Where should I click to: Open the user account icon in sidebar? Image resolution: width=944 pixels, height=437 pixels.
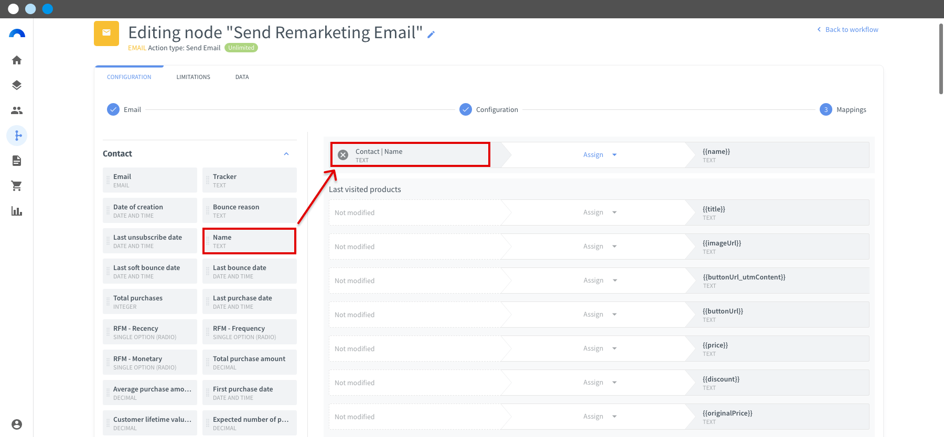point(17,424)
